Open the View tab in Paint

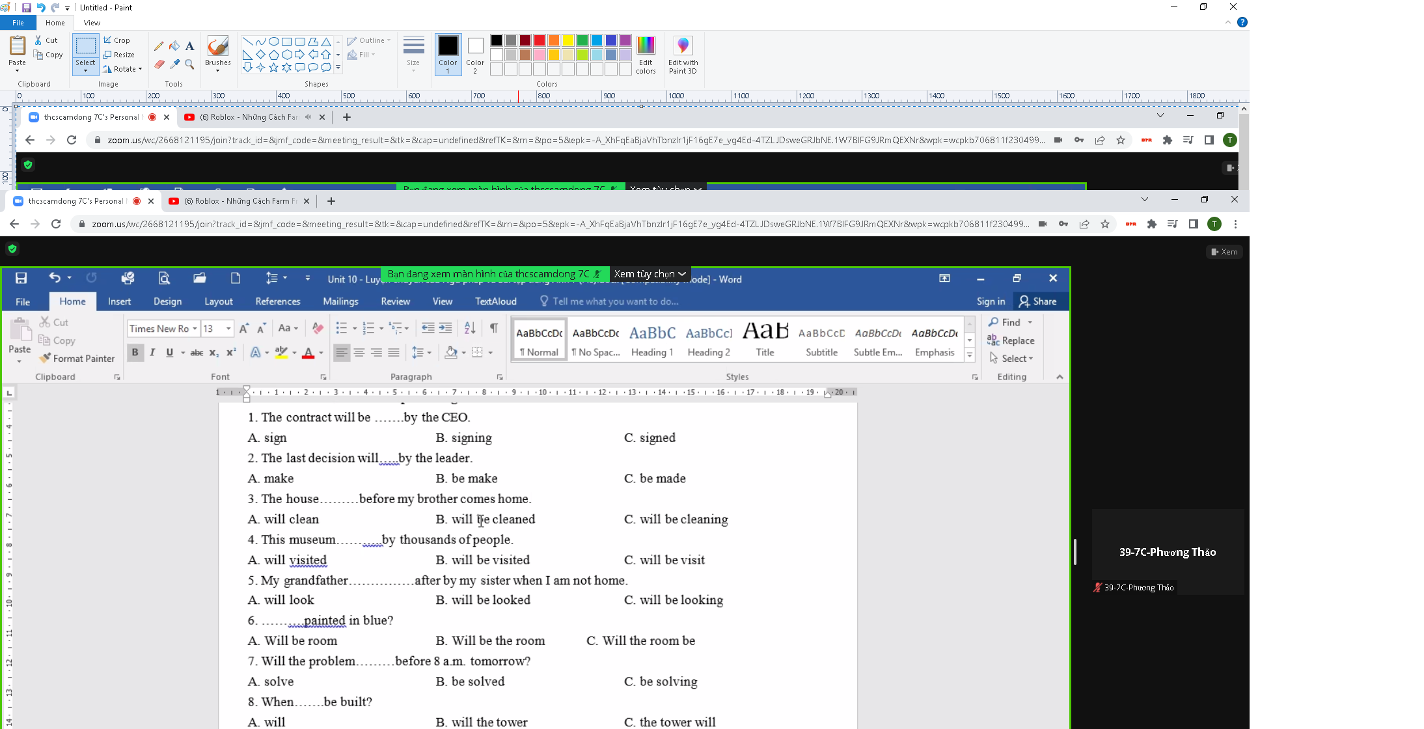coord(92,23)
